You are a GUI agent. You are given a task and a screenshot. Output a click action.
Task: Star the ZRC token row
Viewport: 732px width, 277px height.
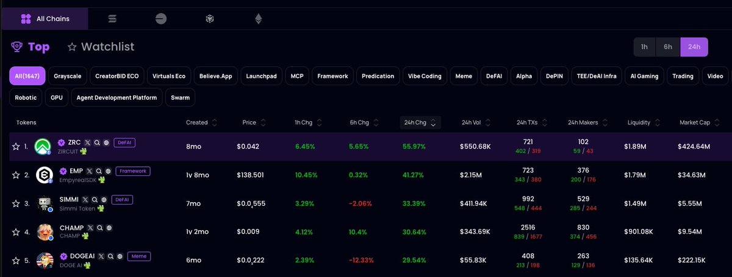(x=15, y=146)
